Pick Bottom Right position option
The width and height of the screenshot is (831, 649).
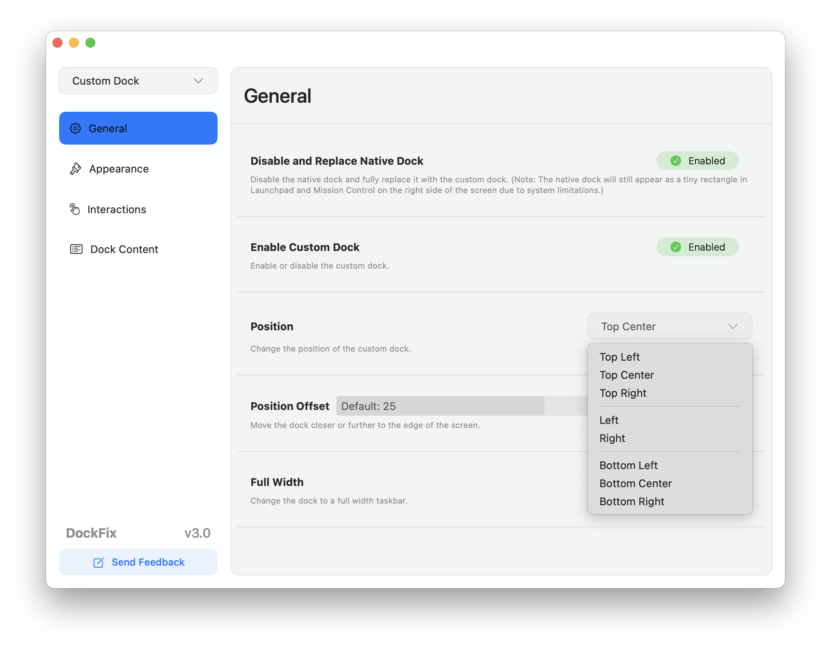coord(631,502)
